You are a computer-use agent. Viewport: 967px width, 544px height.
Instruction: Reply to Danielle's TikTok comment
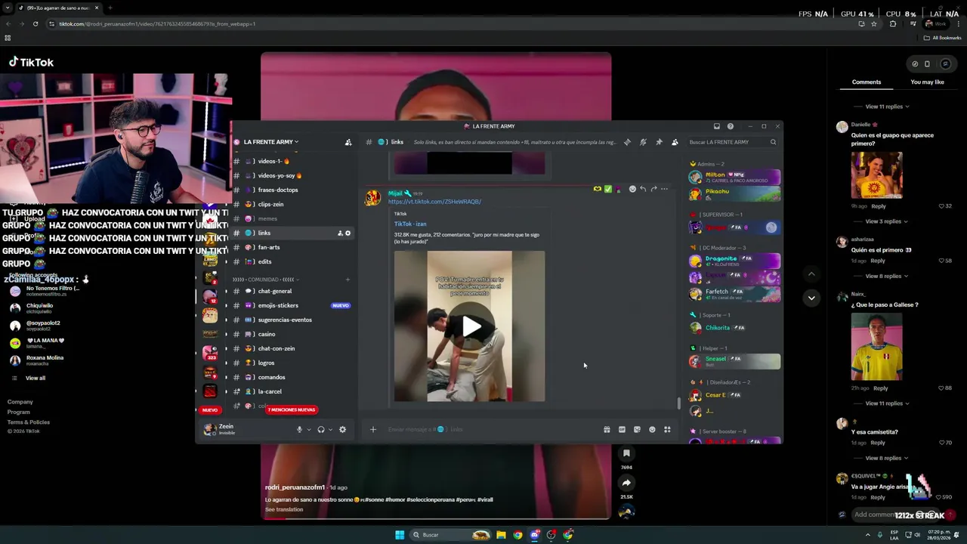coord(879,206)
